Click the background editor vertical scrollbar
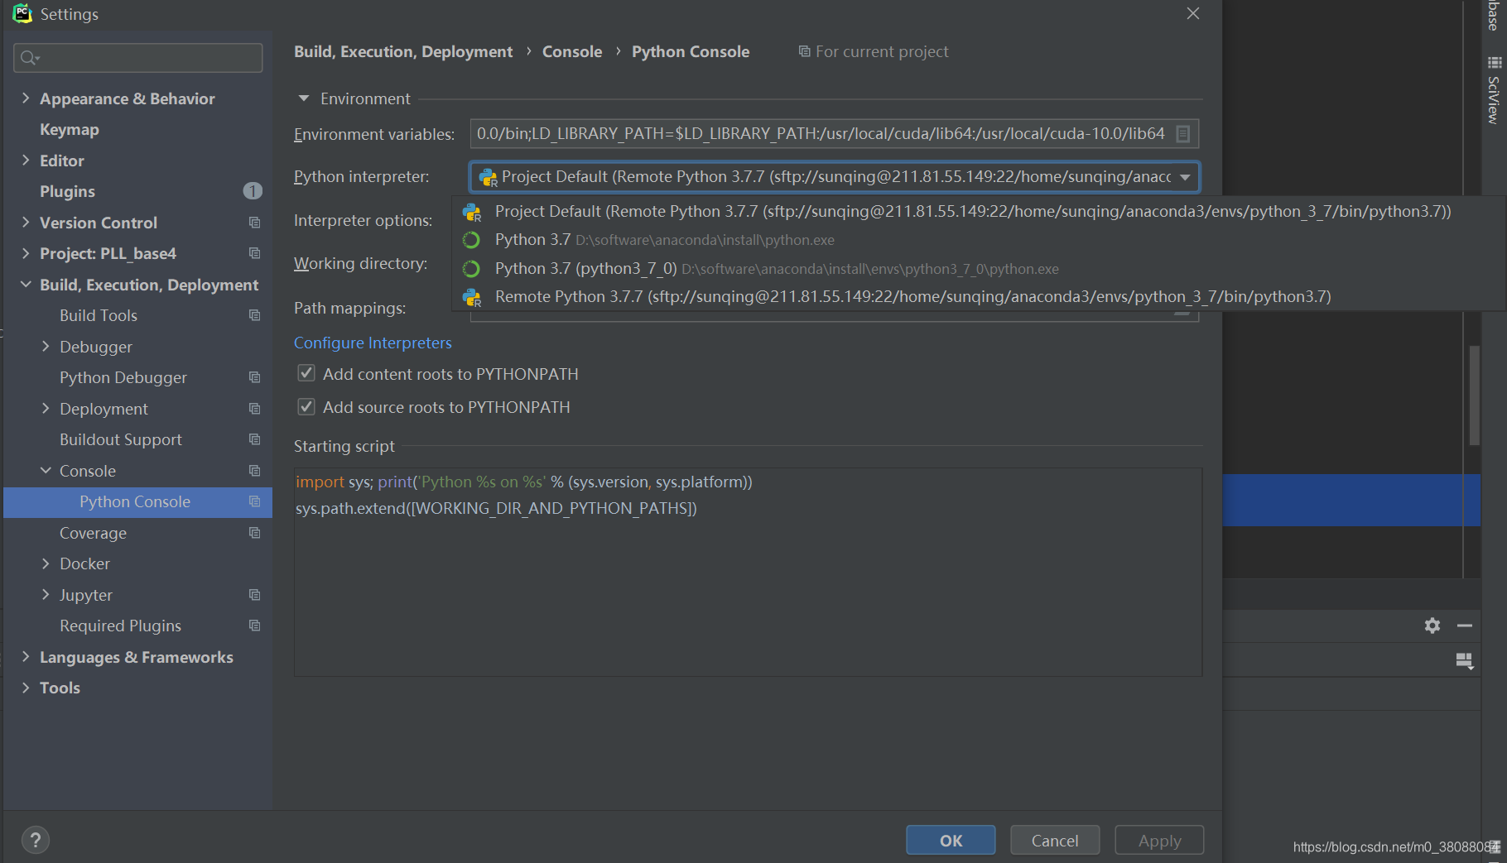Image resolution: width=1507 pixels, height=863 pixels. 1474,396
